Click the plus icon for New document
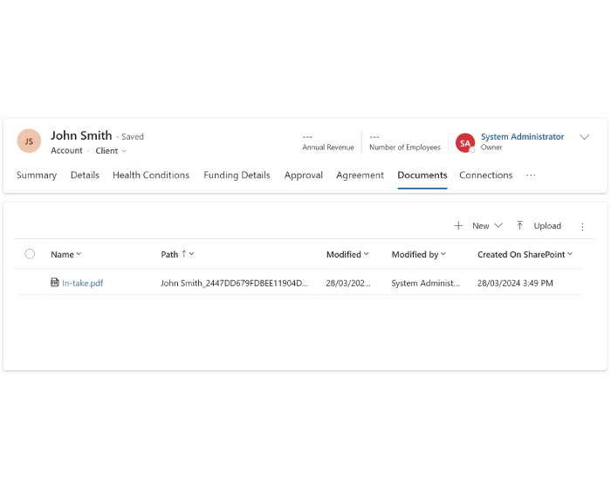The width and height of the screenshot is (611, 488). click(x=458, y=225)
